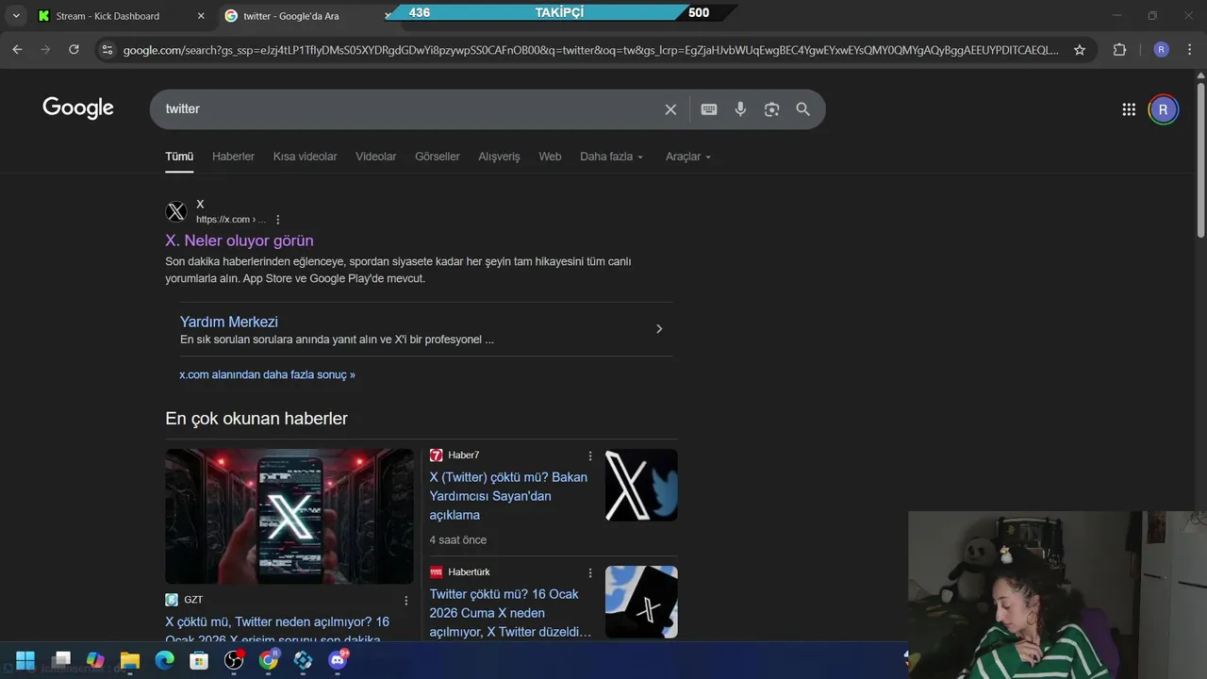Switch to the 'Web' results tab
The width and height of the screenshot is (1207, 679).
click(550, 157)
